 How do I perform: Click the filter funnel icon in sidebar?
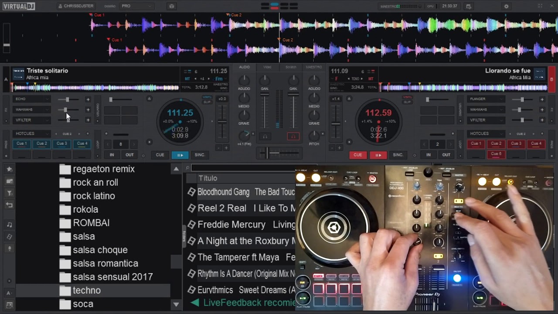[x=9, y=193]
